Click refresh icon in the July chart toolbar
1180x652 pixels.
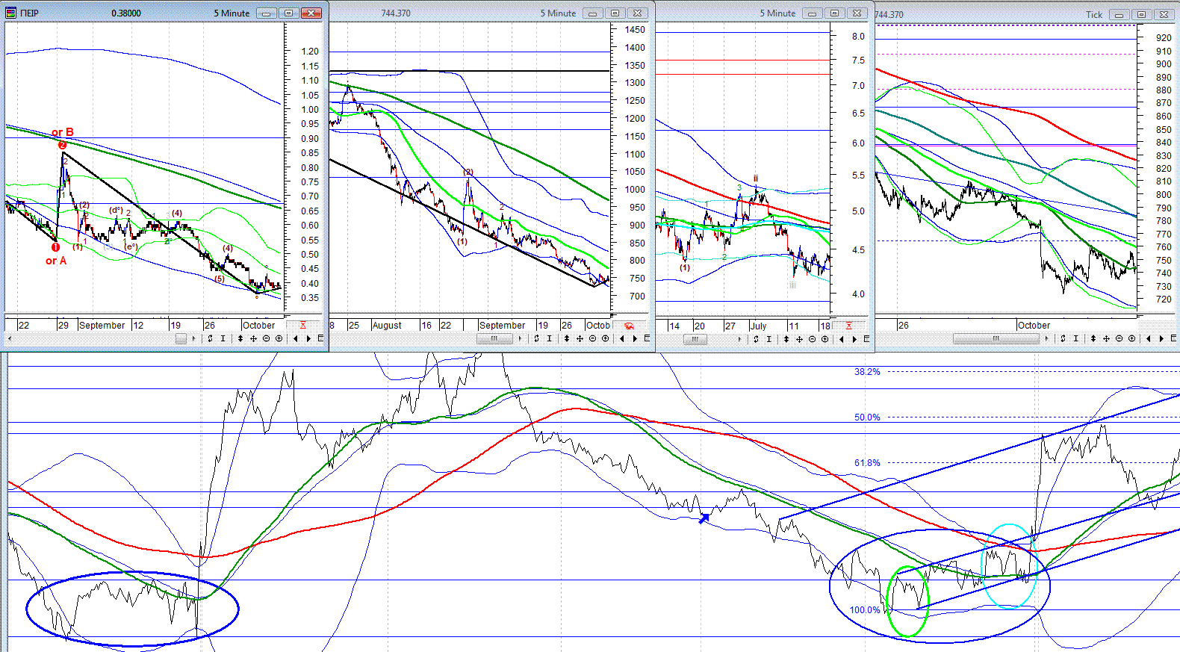(756, 338)
